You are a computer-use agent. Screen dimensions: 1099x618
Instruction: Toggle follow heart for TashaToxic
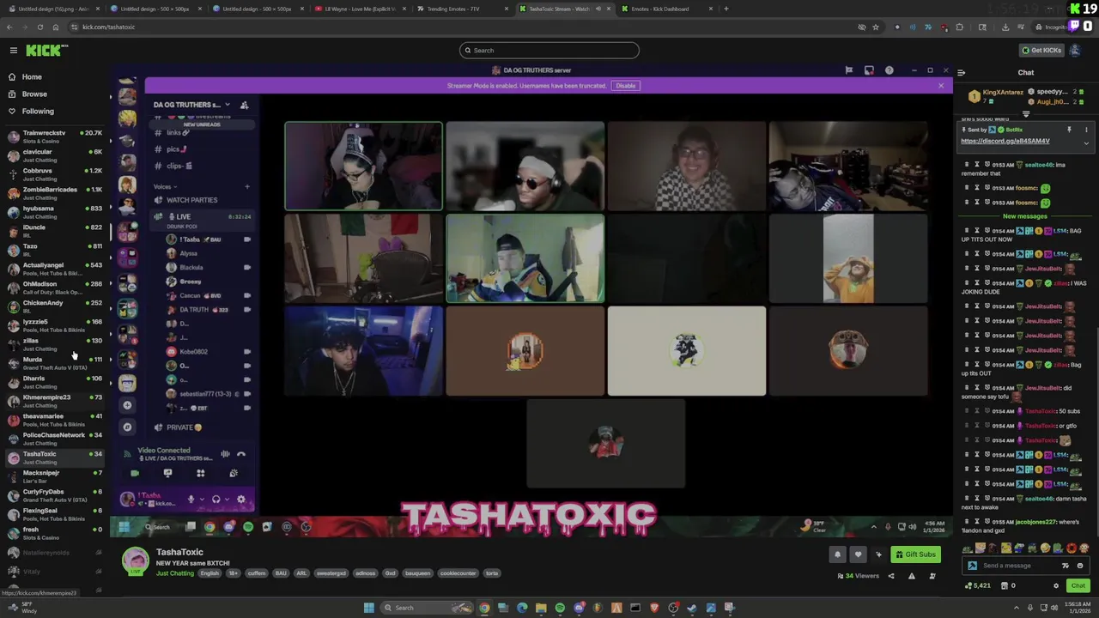[857, 554]
